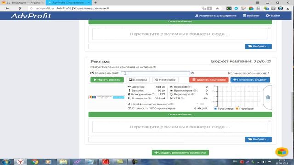The height and width of the screenshot is (165, 294).
Task: Open help beside the Ссылка на сайт field
Action: click(x=192, y=73)
